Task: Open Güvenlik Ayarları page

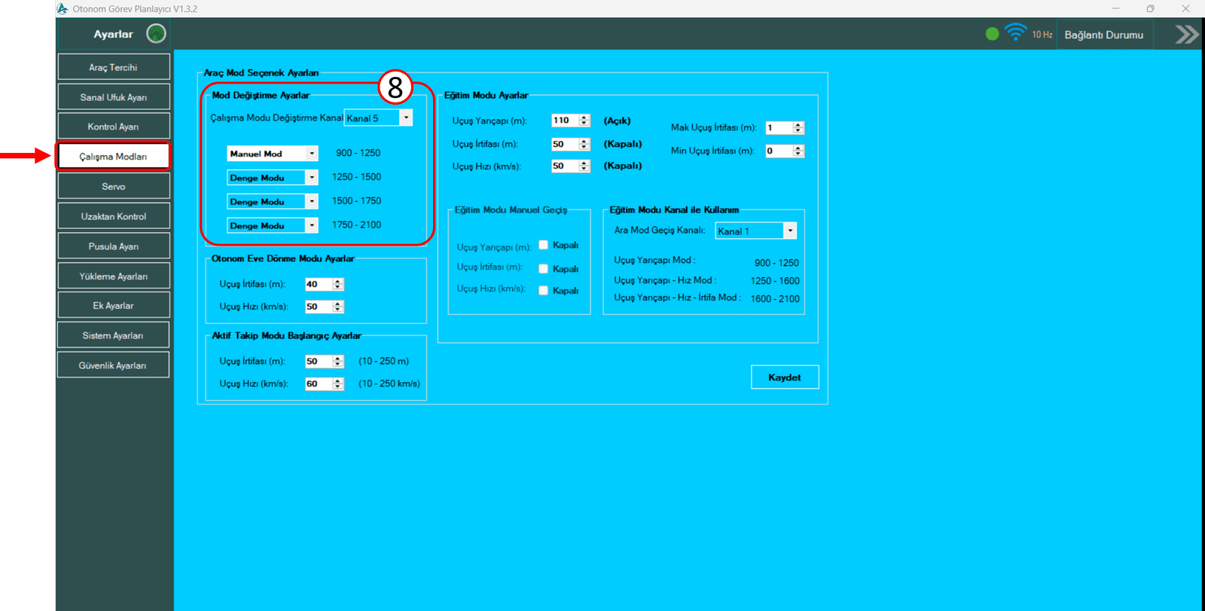Action: [114, 365]
